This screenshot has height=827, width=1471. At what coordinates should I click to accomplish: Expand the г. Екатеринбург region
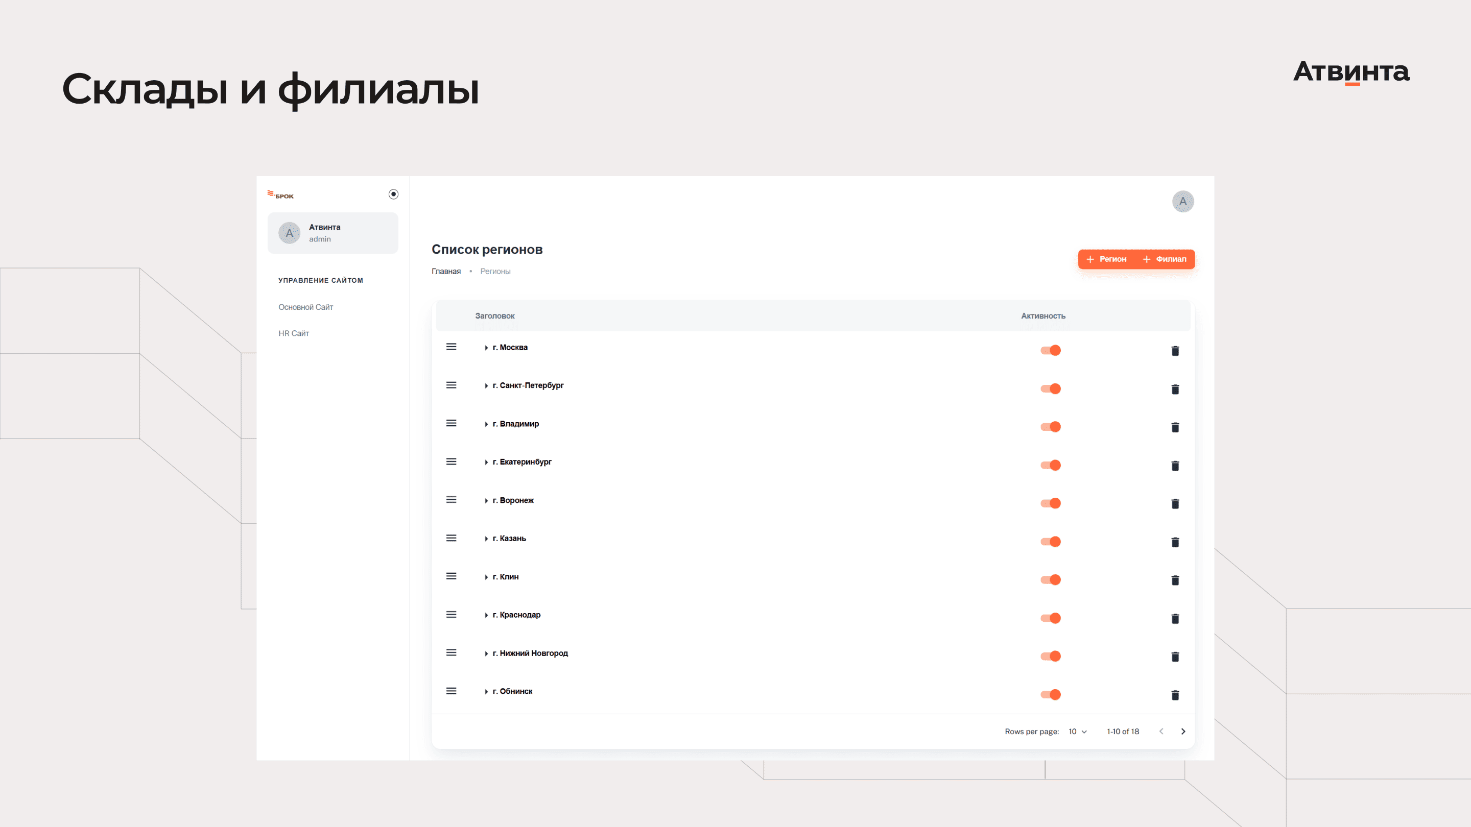coord(486,463)
